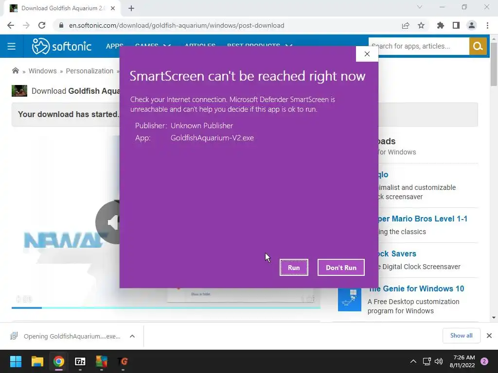498x373 pixels.
Task: Choose Don't Run in the SmartScreen dialog
Action: point(341,268)
